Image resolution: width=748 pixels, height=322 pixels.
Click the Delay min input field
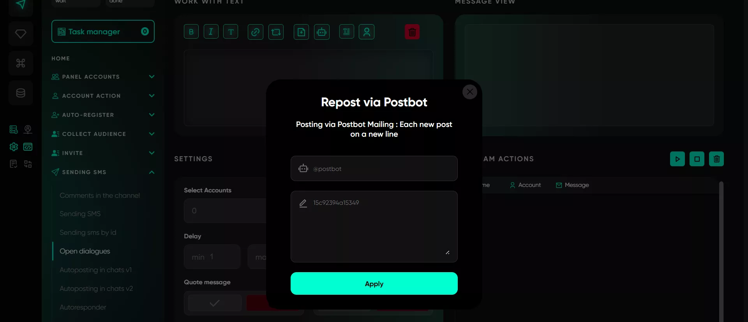[212, 257]
